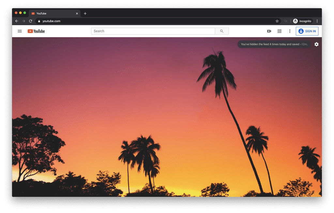Go back in browser history
Image resolution: width=334 pixels, height=213 pixels.
click(17, 21)
